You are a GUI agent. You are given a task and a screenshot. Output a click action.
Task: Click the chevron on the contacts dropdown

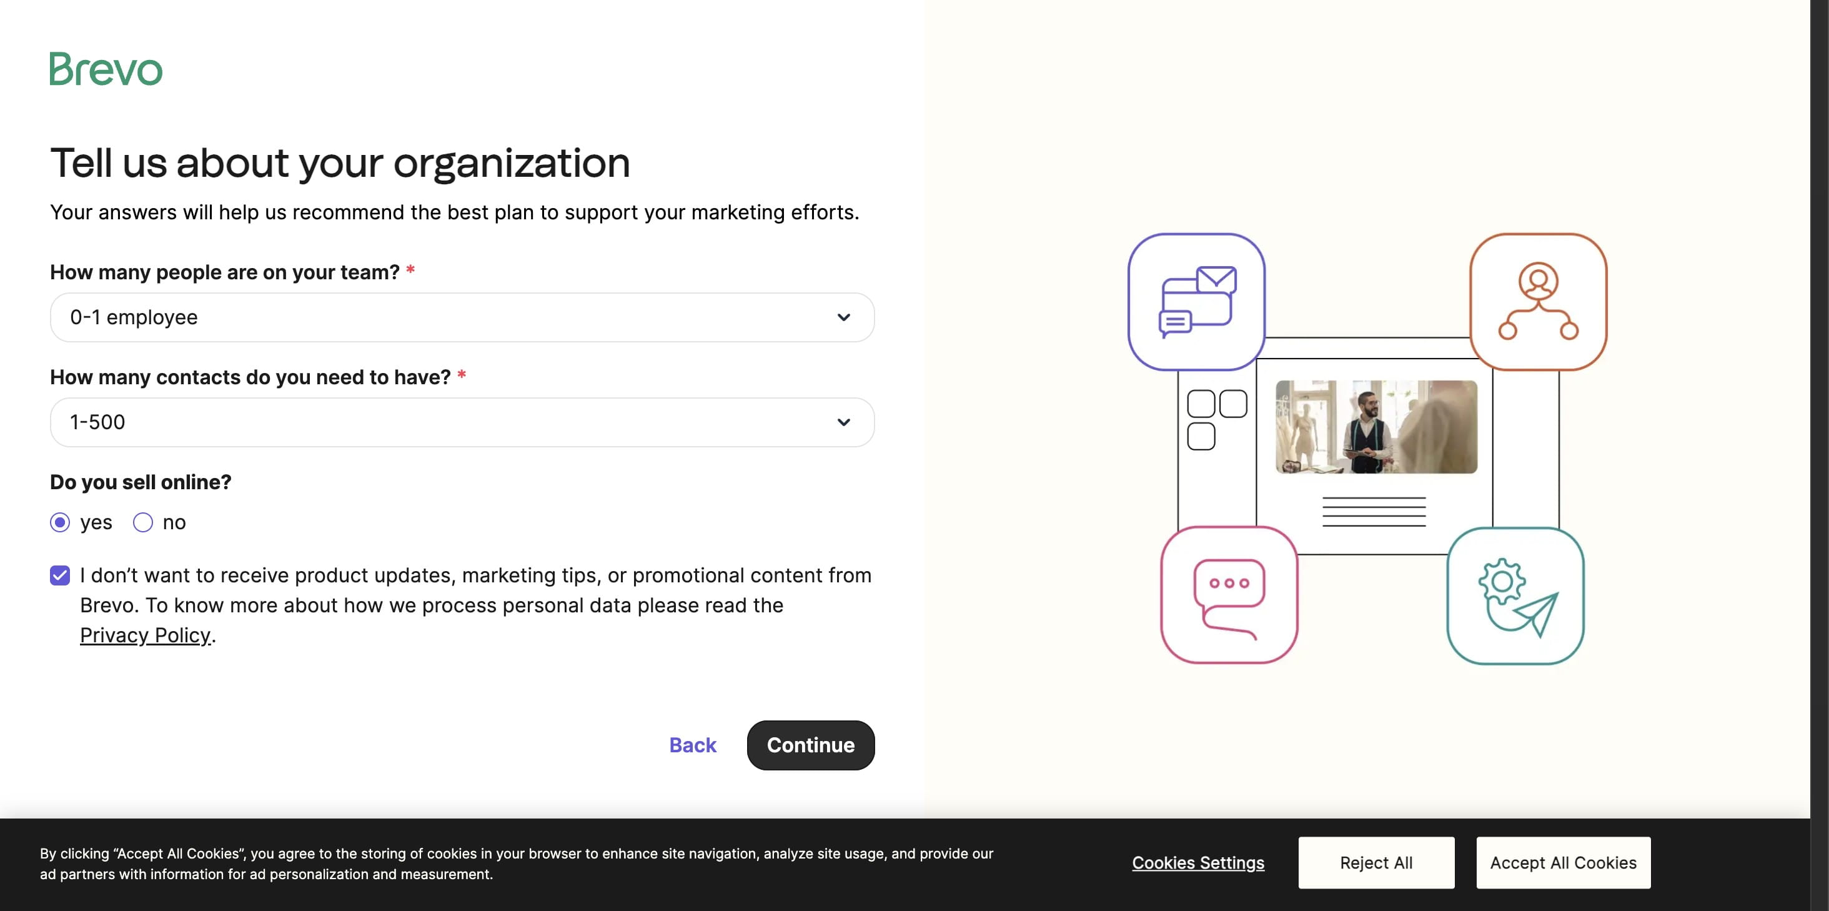coord(843,422)
